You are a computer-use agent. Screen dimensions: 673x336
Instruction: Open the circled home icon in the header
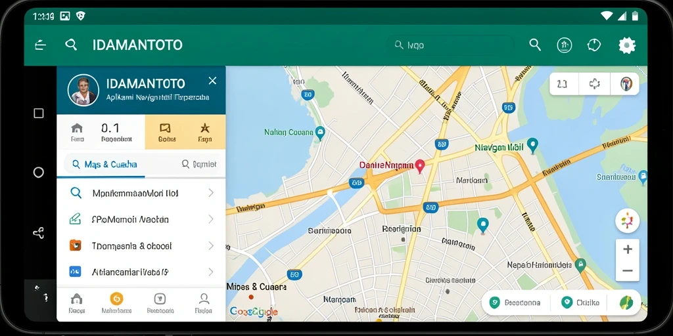point(565,45)
